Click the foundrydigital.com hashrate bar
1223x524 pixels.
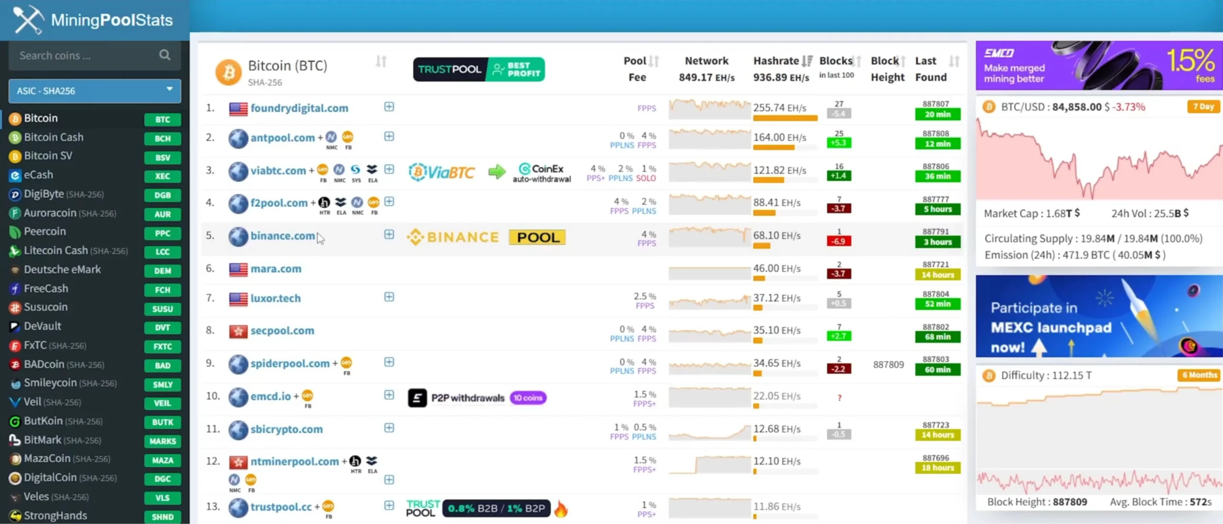tap(785, 118)
